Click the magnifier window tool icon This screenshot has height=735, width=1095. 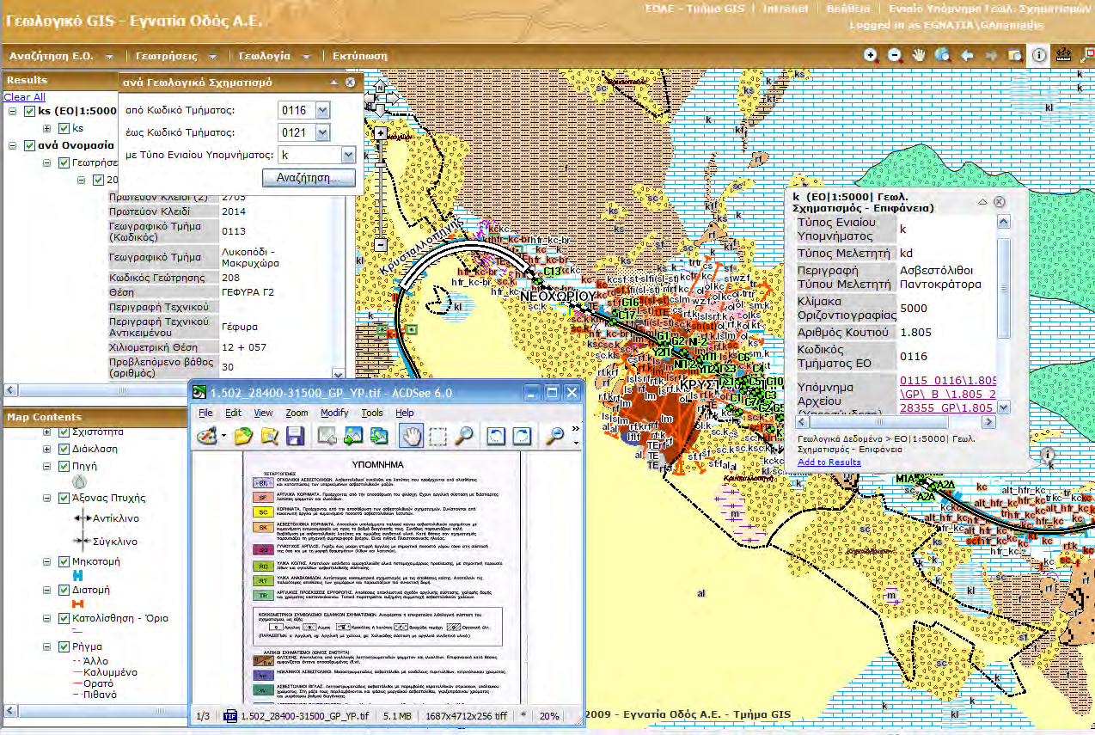pyautogui.click(x=1014, y=55)
